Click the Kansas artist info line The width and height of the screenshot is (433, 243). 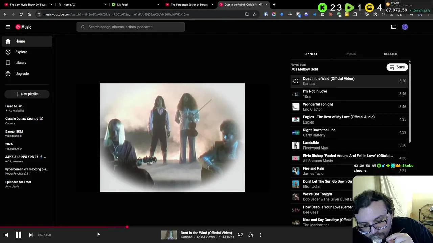tap(207, 237)
